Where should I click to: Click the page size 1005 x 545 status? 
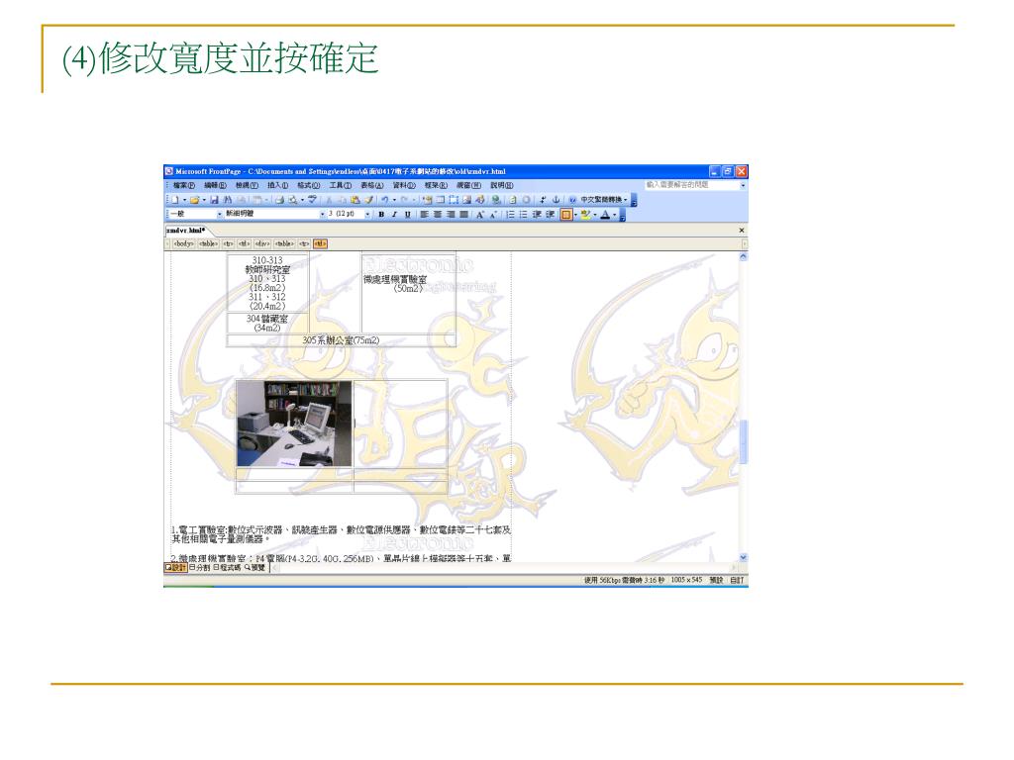pyautogui.click(x=686, y=580)
